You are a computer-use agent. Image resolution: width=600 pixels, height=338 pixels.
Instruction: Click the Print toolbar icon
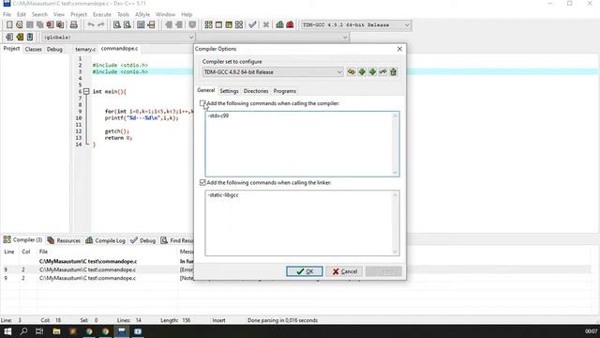[74, 25]
